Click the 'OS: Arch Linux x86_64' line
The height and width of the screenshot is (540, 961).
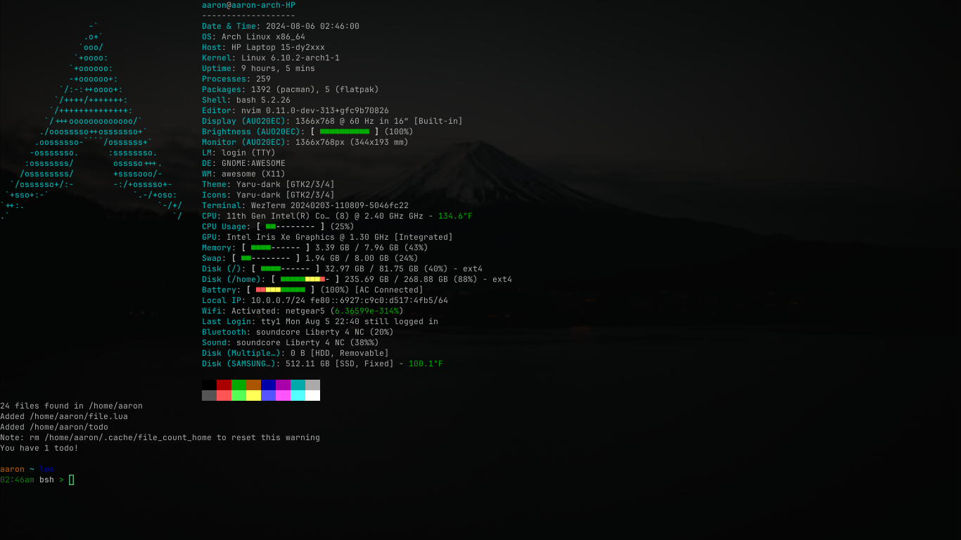coord(253,37)
